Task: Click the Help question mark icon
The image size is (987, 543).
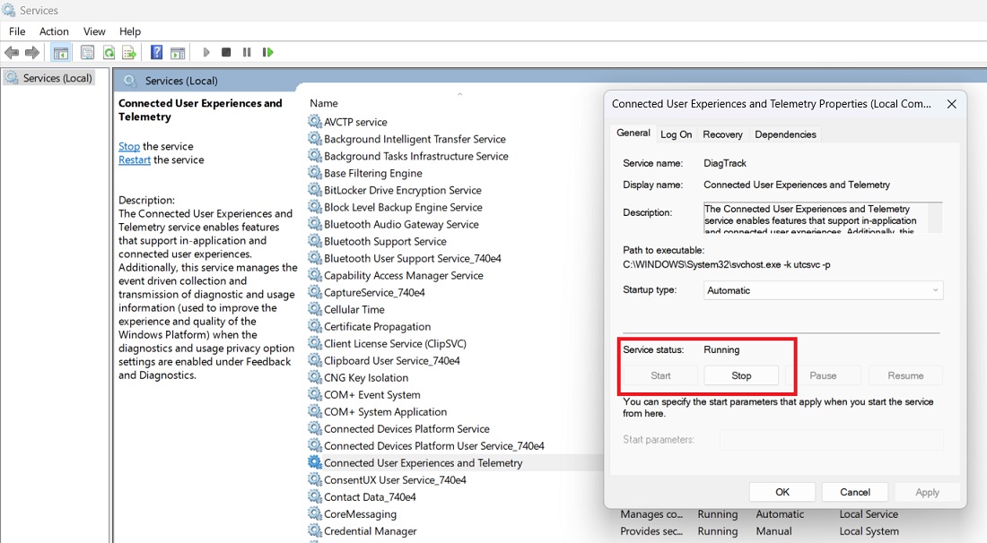Action: (155, 52)
